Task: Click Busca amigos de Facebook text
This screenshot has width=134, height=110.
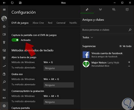Action: point(104,57)
